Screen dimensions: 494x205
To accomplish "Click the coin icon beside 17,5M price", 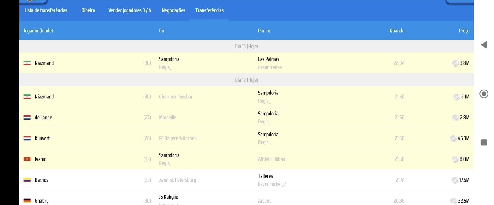I will tap(454, 180).
